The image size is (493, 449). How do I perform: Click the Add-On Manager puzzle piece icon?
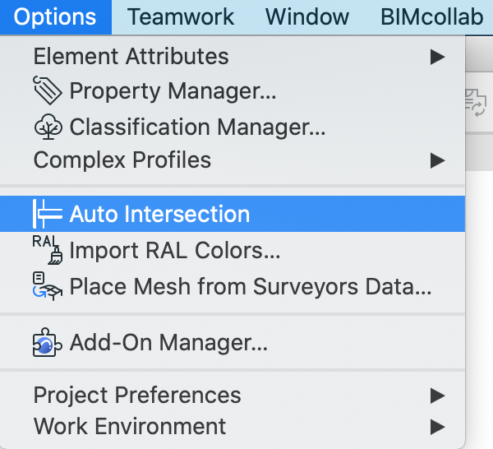pos(48,342)
